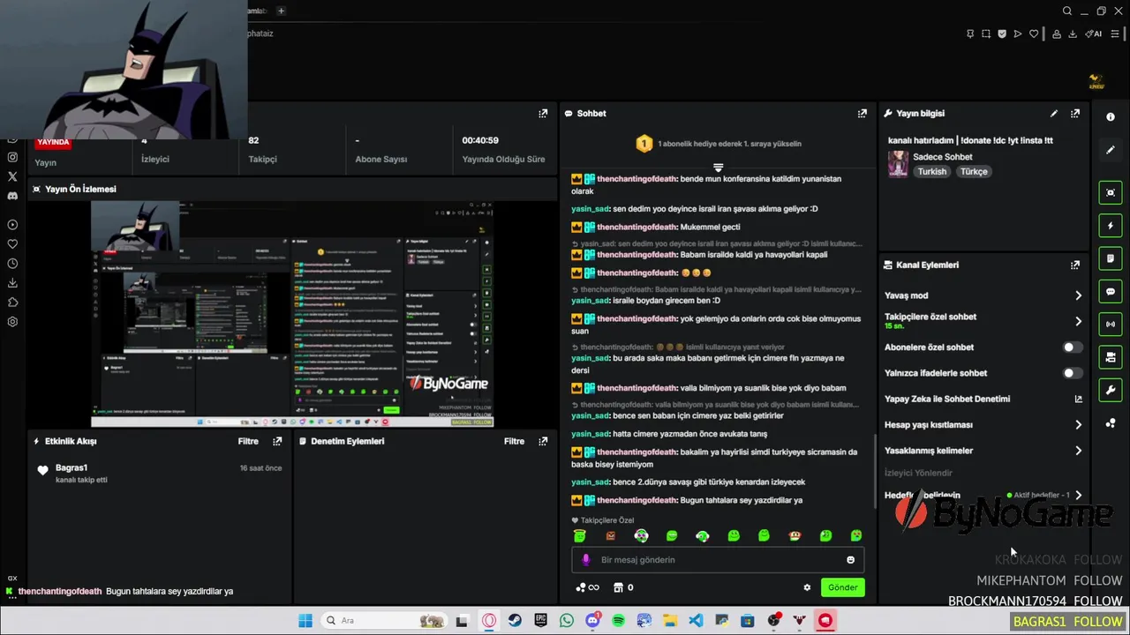Screen dimensions: 1130x635
Task: Open Steam from the taskbar
Action: tap(514, 620)
